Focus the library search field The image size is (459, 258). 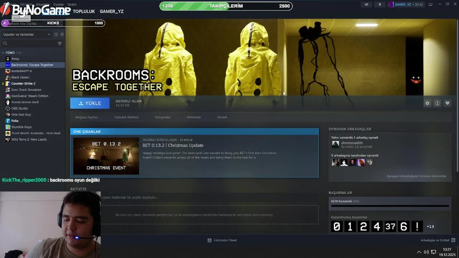tap(32, 43)
